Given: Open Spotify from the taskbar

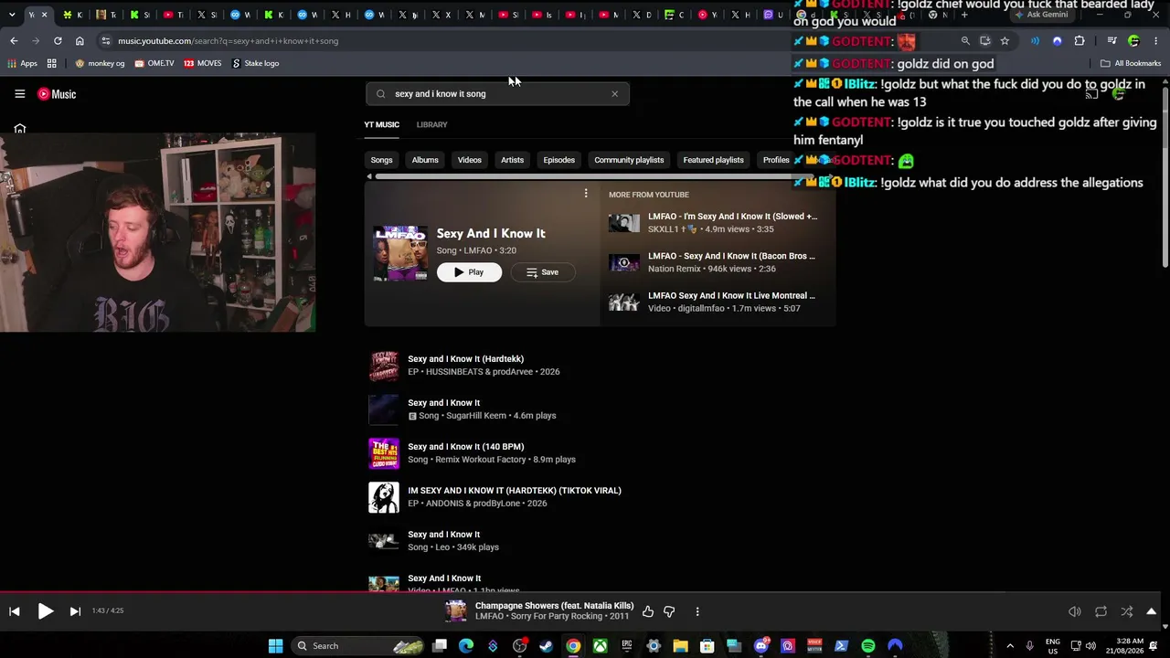Looking at the screenshot, I should (x=868, y=646).
